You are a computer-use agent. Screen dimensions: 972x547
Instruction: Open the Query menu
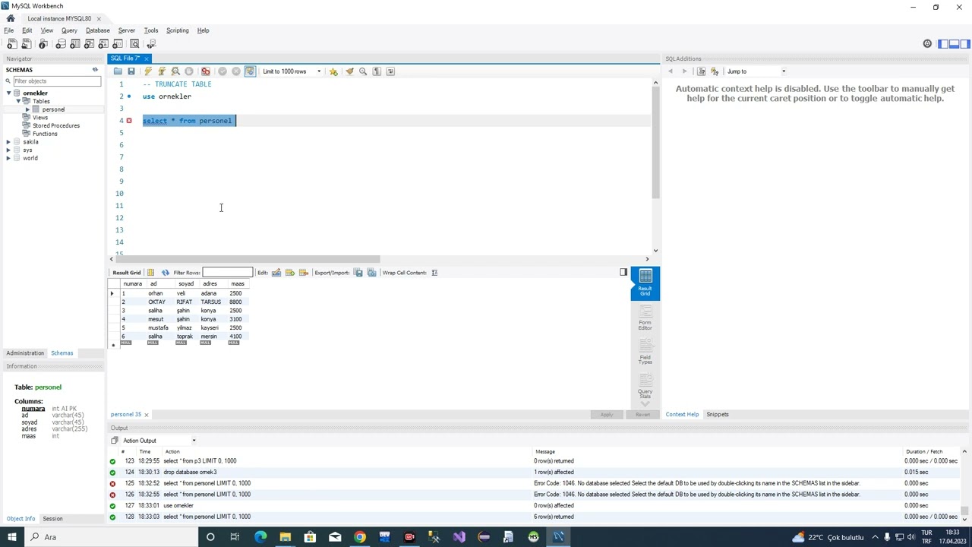pos(69,30)
